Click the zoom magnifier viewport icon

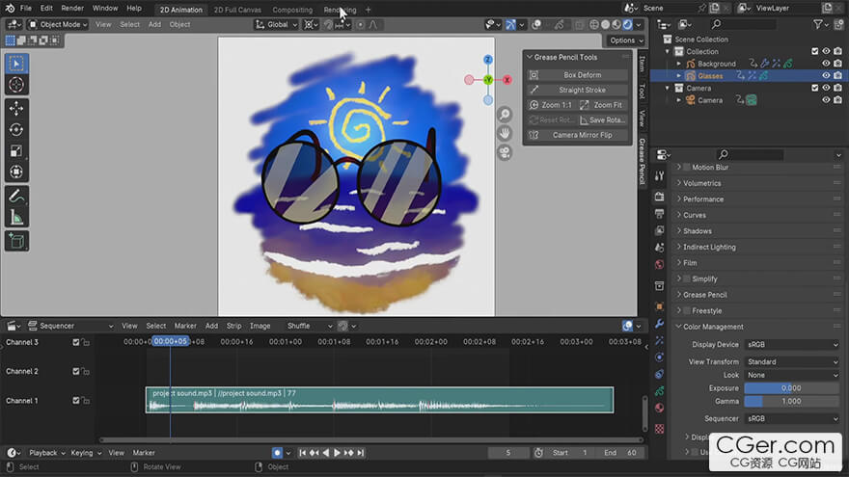point(505,114)
